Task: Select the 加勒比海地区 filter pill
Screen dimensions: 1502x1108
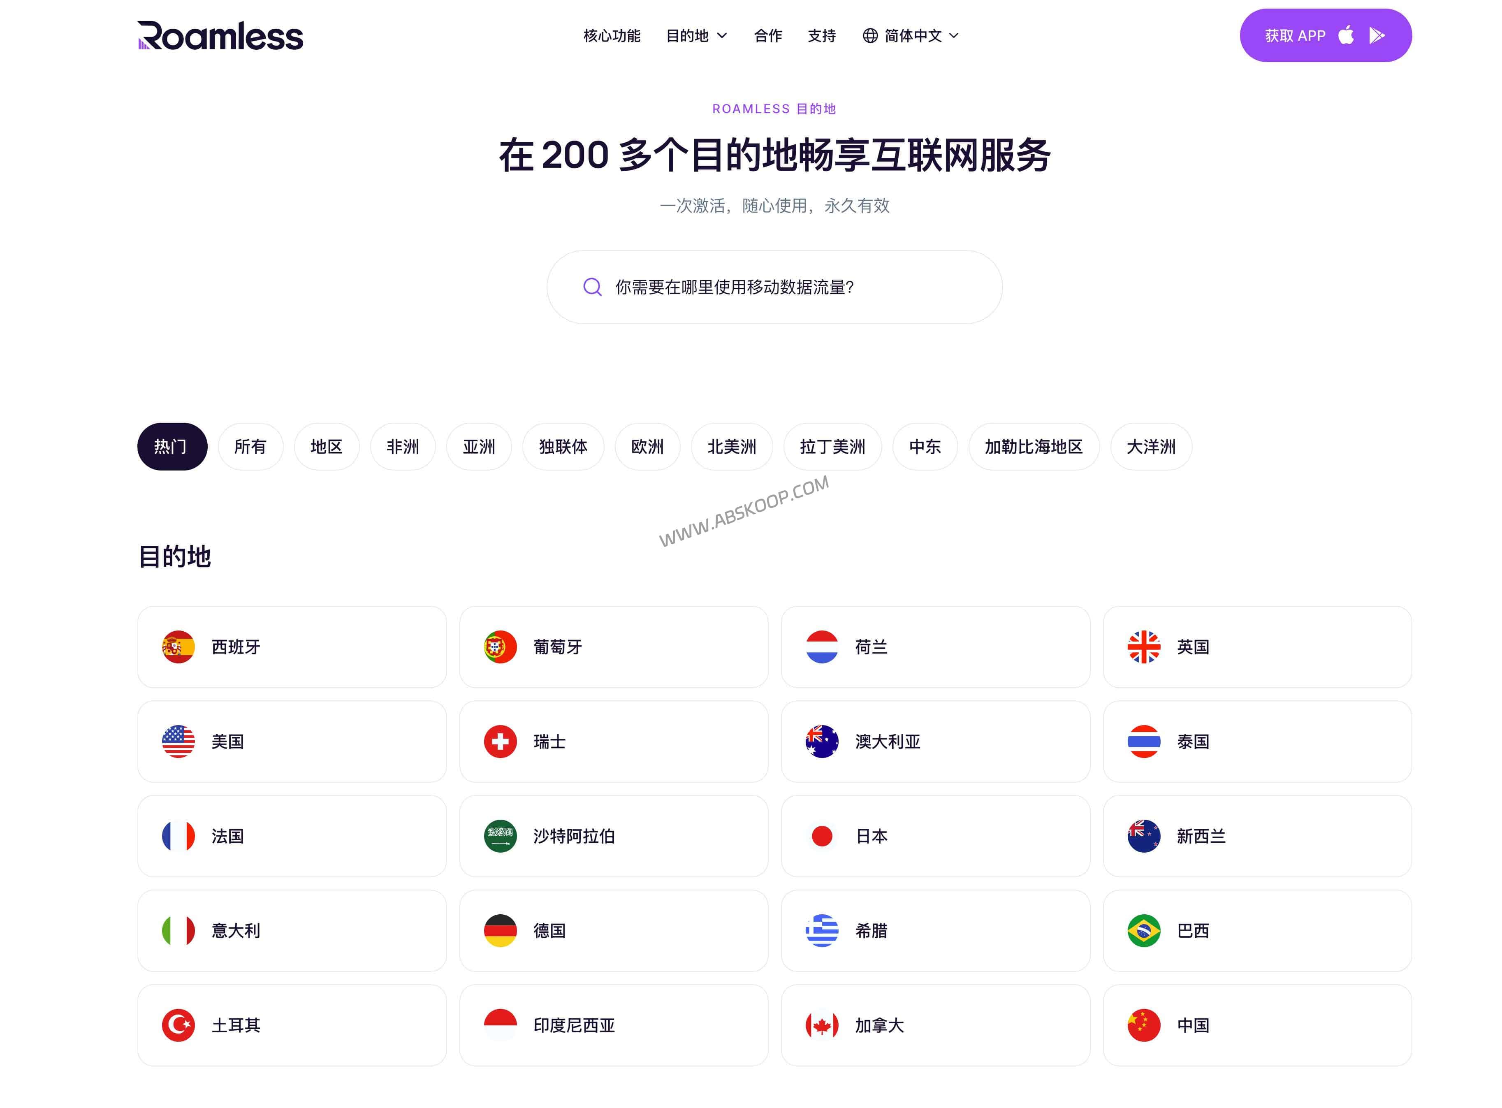Action: click(x=1034, y=447)
